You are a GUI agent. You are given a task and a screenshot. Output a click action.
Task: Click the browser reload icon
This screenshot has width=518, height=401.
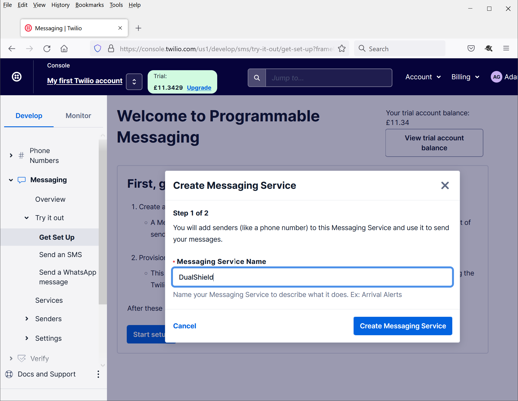pos(47,49)
